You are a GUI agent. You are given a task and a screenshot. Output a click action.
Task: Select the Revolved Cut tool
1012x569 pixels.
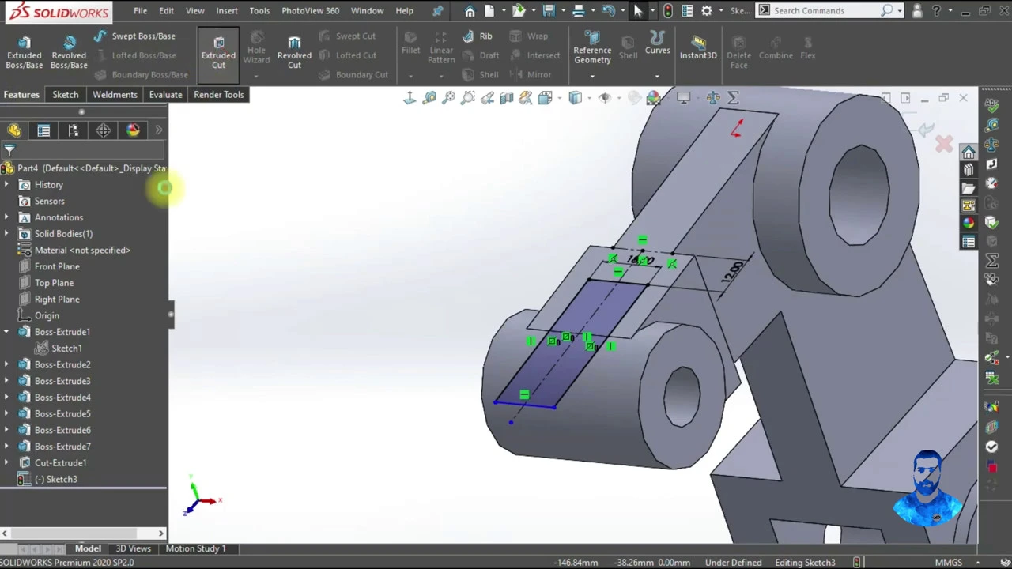pyautogui.click(x=294, y=52)
